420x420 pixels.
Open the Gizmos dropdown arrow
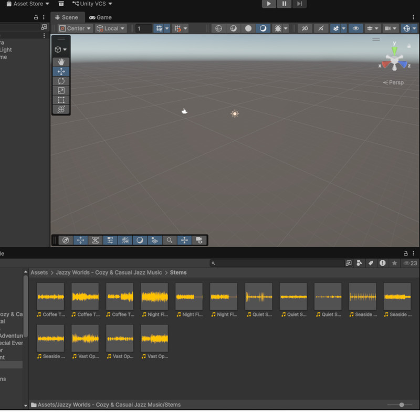414,28
